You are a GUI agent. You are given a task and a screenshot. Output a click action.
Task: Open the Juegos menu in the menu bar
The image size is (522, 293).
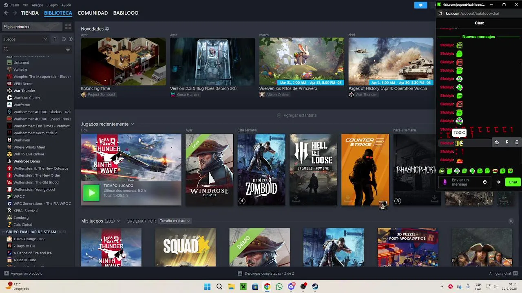[52, 5]
